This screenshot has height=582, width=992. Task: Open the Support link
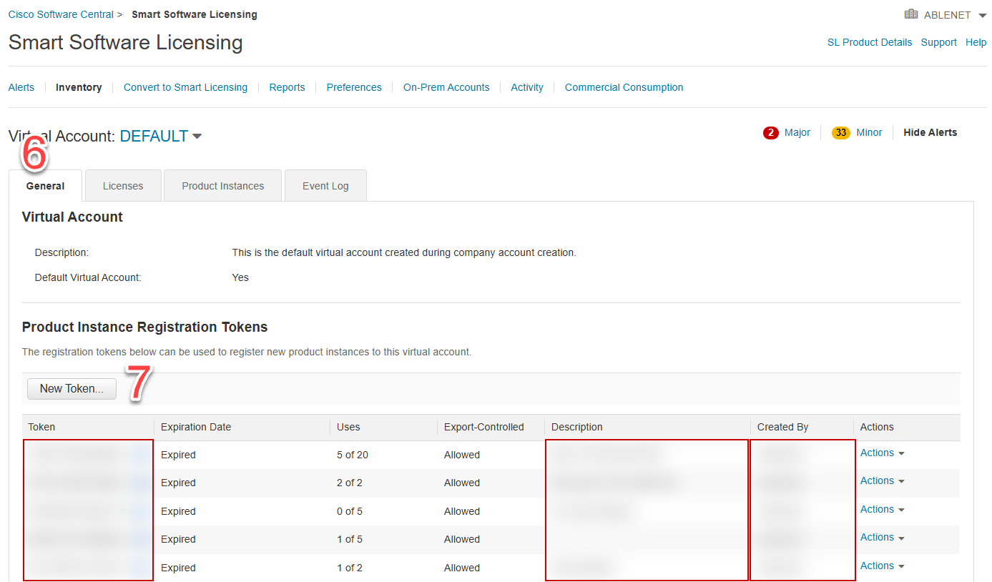pos(938,42)
